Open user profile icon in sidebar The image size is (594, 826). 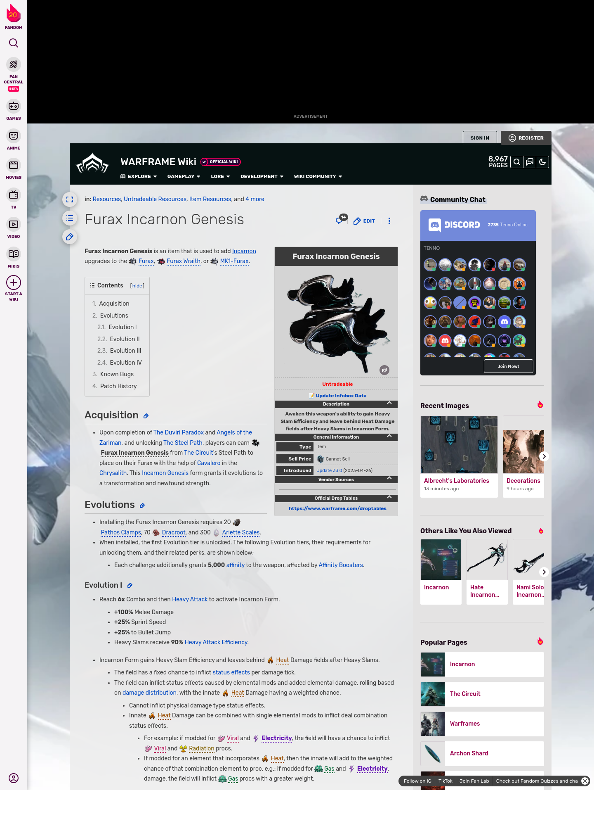coord(14,778)
